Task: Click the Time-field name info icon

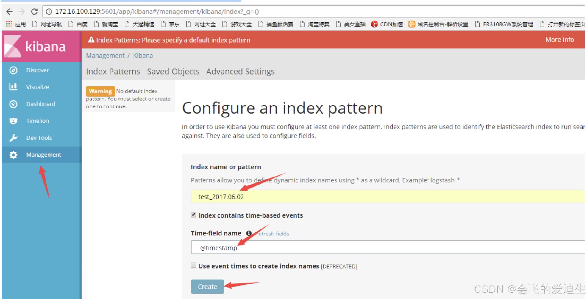Action: tap(249, 233)
